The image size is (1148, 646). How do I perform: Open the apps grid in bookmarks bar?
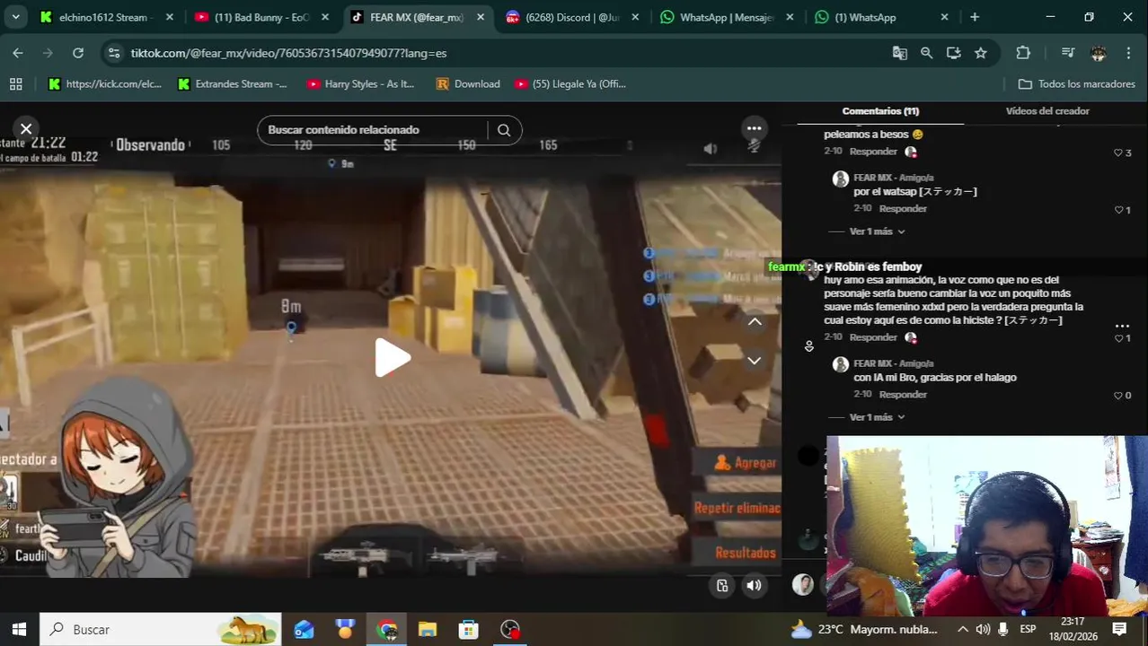(x=15, y=83)
